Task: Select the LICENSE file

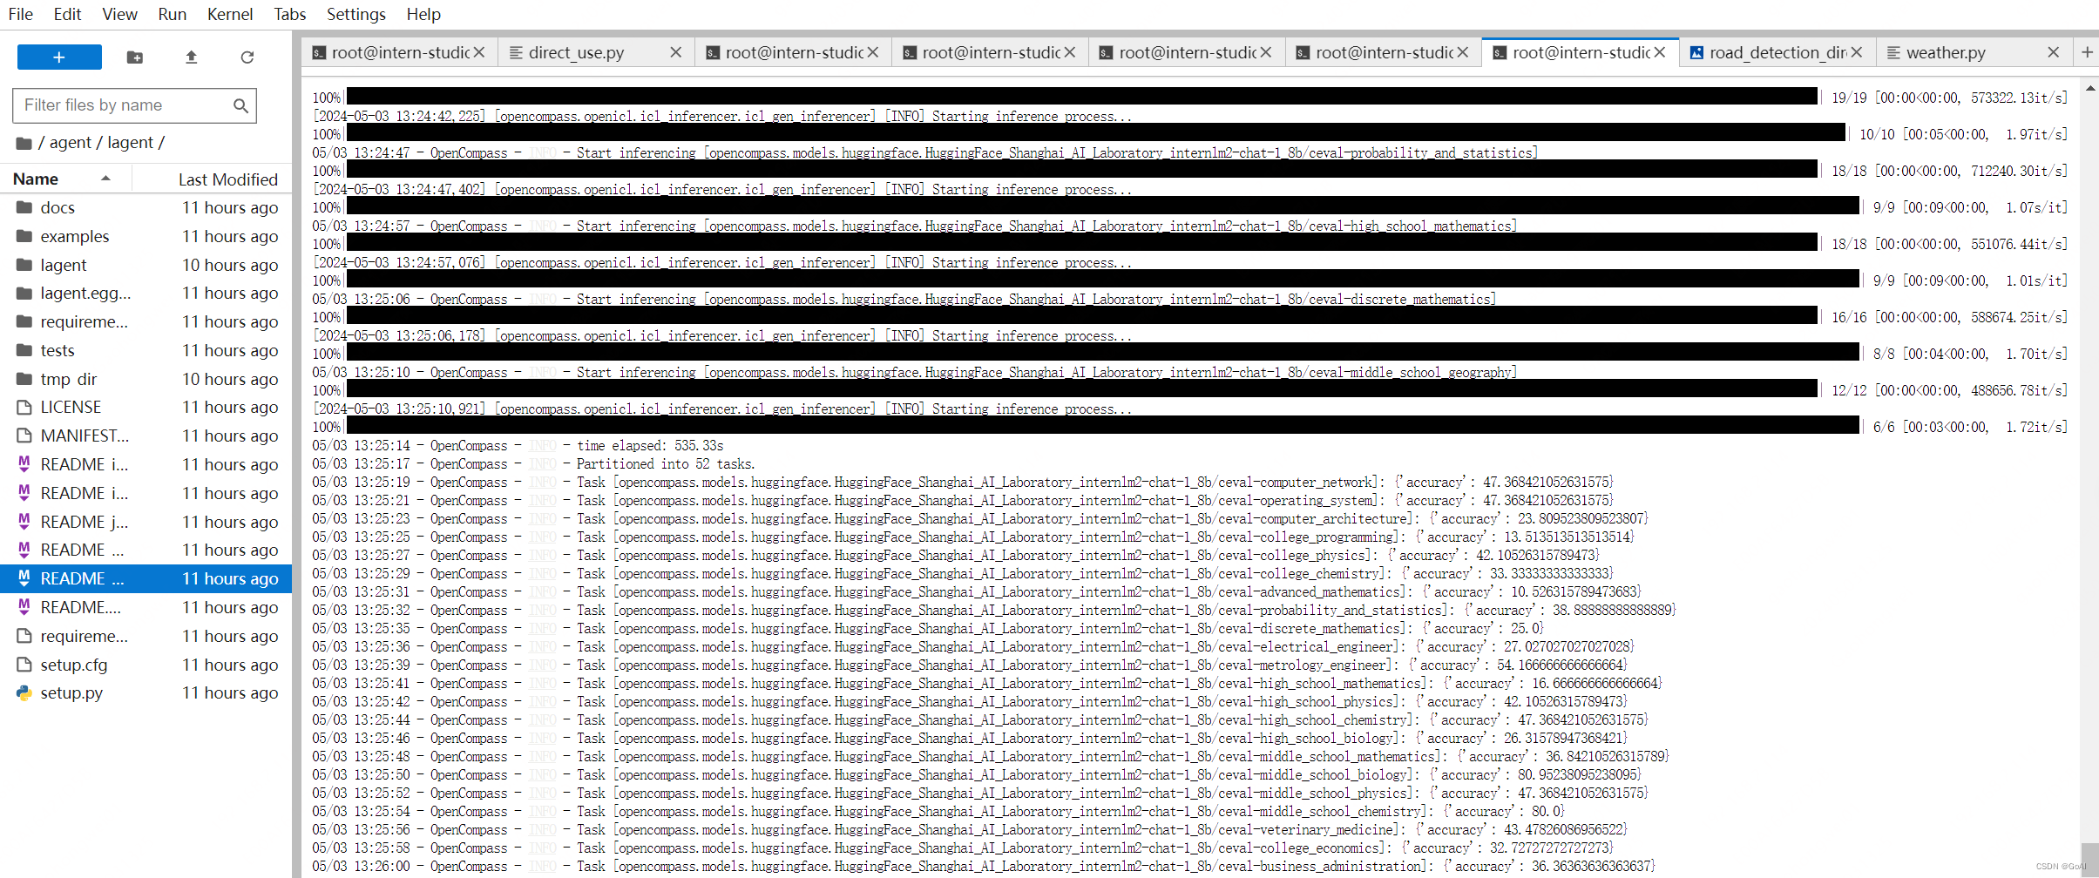Action: 146,407
